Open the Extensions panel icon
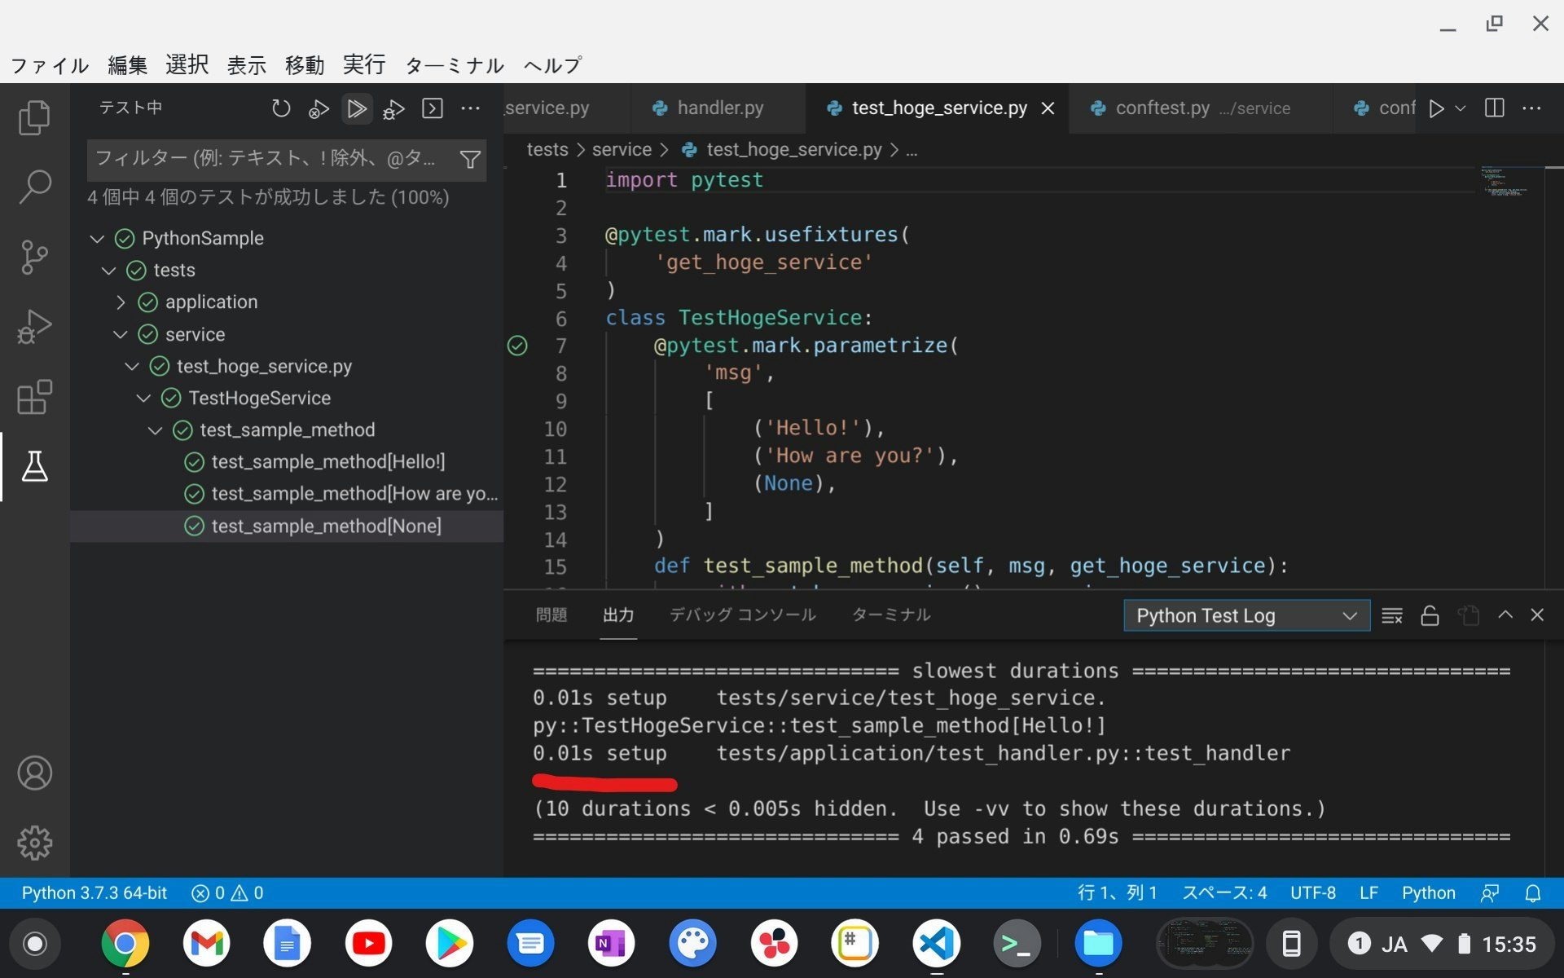 (35, 397)
